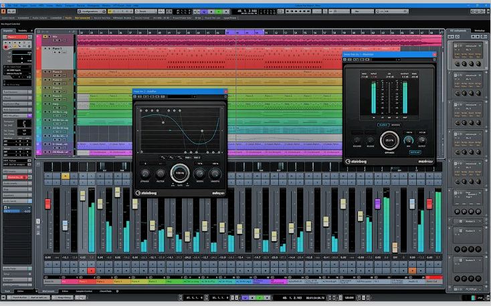This screenshot has height=306, width=491.
Task: Click the Stereo In channel red fader
Action: [x=47, y=204]
